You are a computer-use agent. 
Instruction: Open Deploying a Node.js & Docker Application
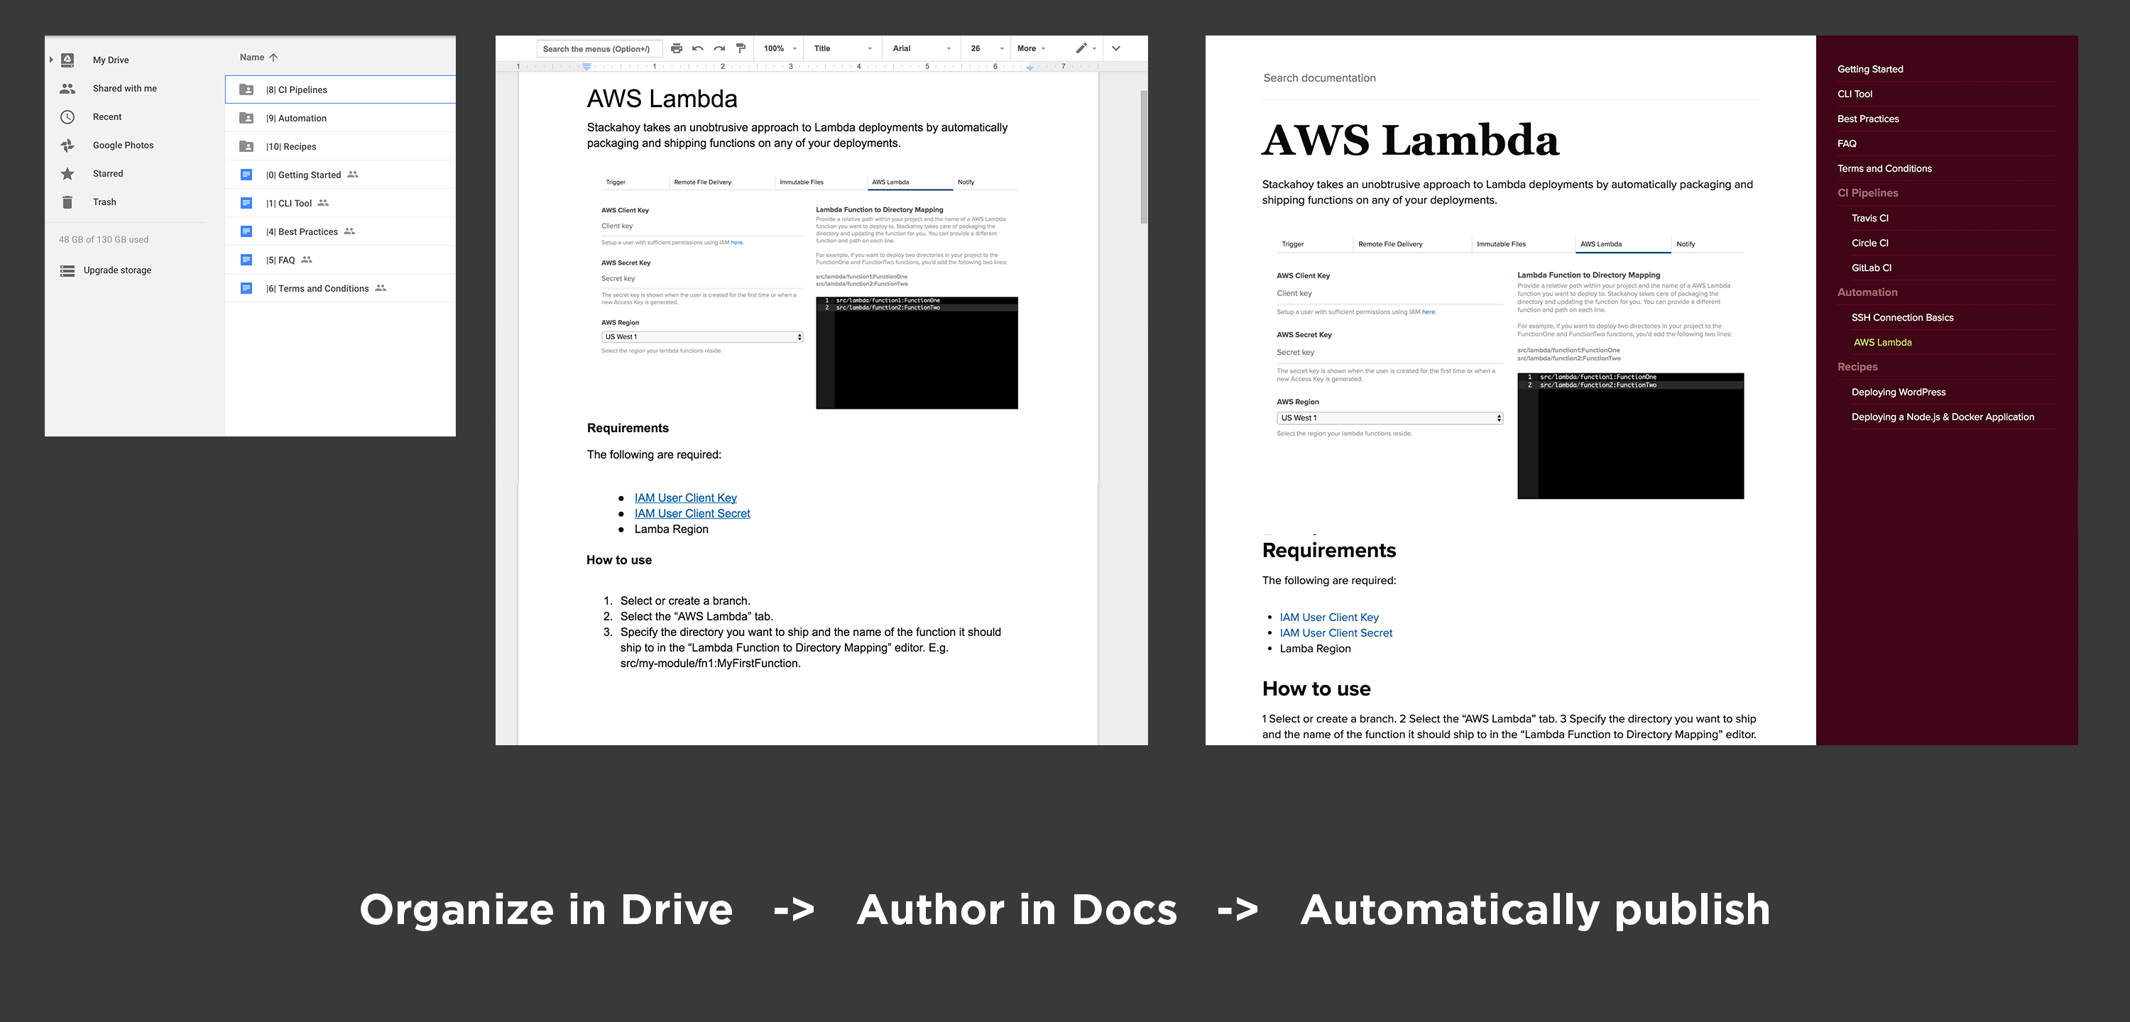click(x=1943, y=416)
